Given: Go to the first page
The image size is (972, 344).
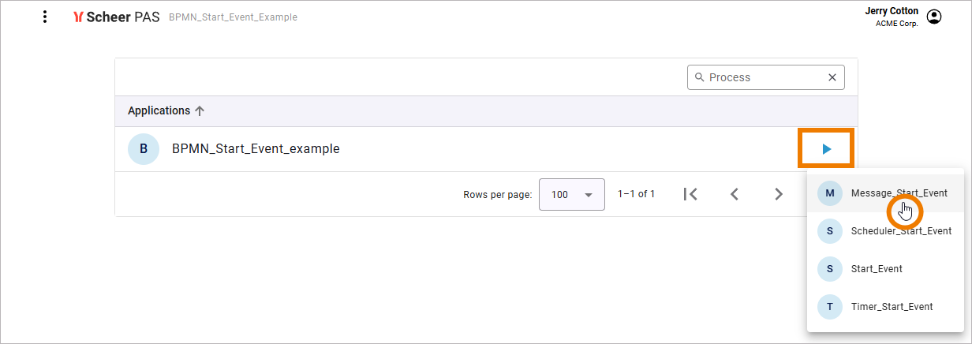Looking at the screenshot, I should point(690,194).
